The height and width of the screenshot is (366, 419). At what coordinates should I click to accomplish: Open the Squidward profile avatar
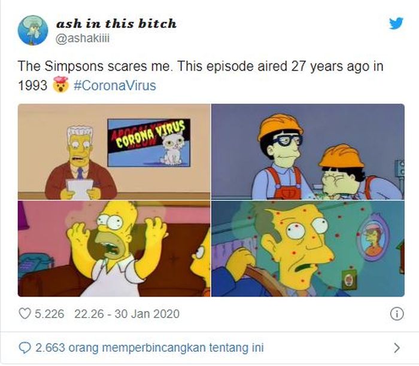pyautogui.click(x=33, y=30)
